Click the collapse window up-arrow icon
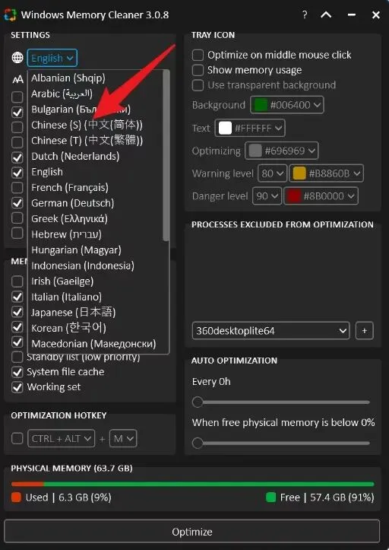 [x=326, y=15]
